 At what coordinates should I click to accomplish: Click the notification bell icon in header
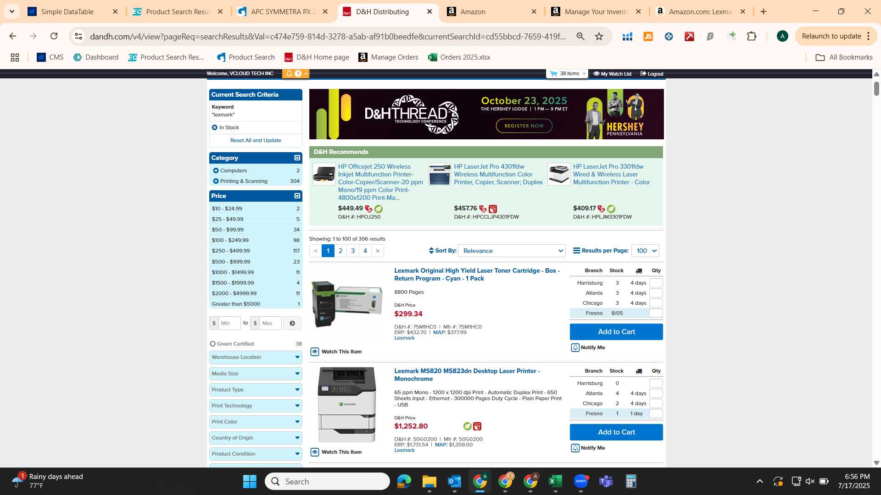[289, 73]
